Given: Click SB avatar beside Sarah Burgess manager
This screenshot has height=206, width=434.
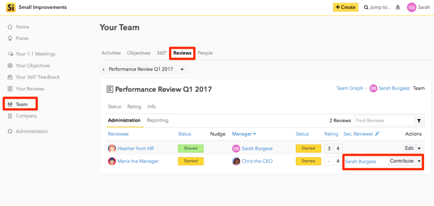Looking at the screenshot, I should [x=236, y=148].
